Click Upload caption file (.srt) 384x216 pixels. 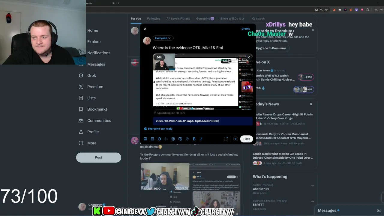point(169,113)
